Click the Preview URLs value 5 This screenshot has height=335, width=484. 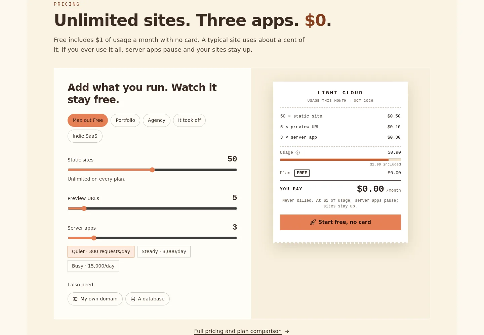point(235,198)
